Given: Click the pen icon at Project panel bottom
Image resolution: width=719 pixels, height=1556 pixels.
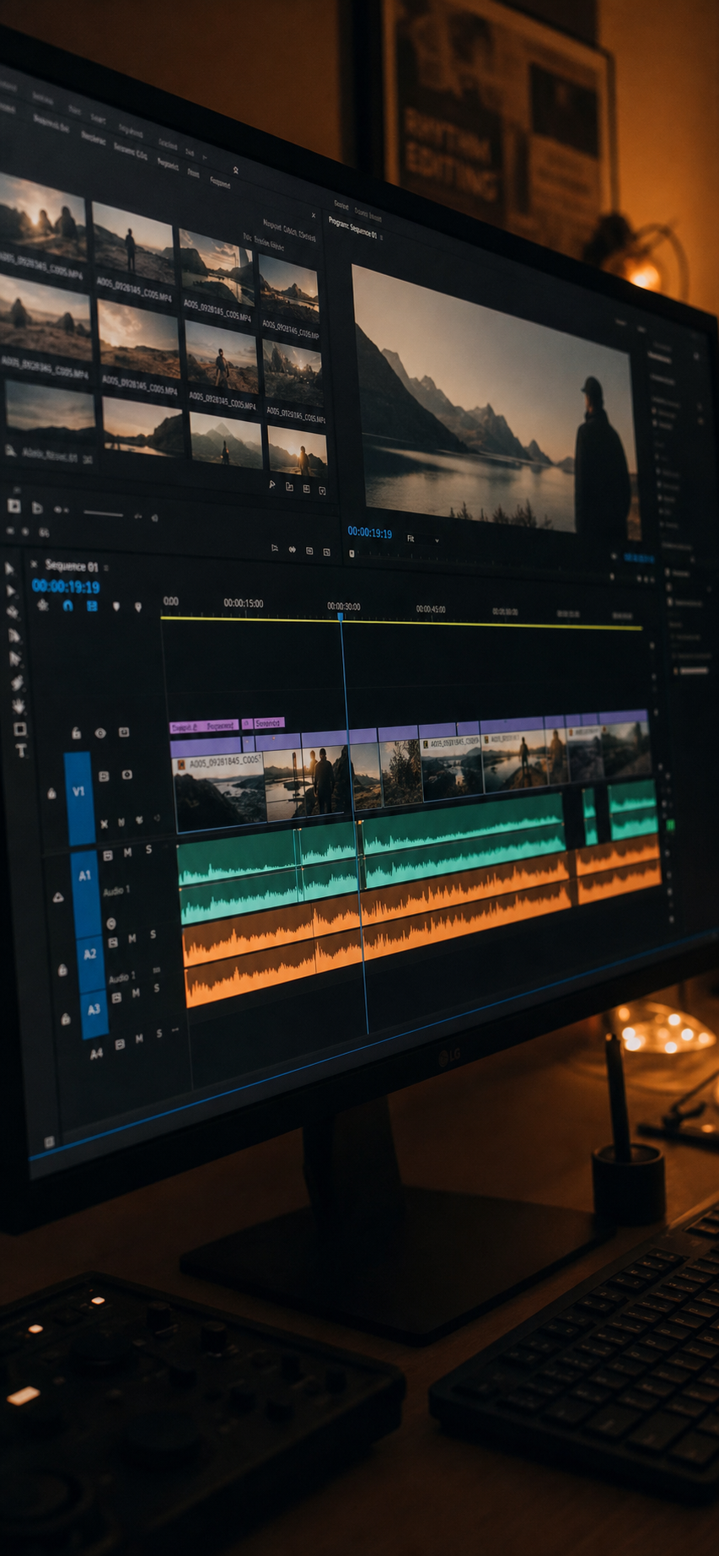Looking at the screenshot, I should click(x=272, y=484).
